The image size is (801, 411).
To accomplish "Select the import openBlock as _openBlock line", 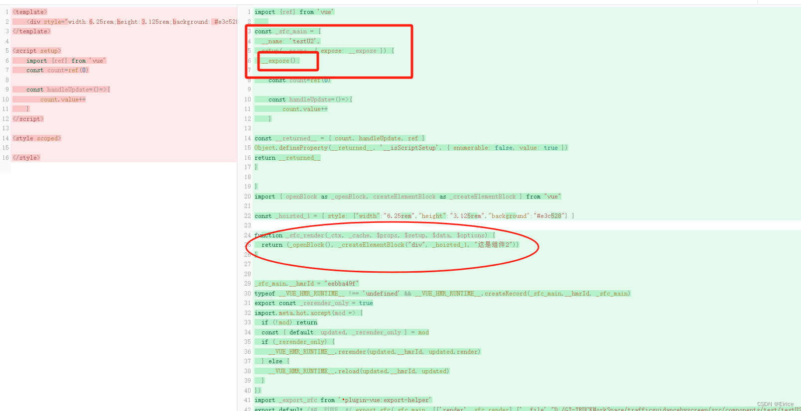I will pyautogui.click(x=408, y=197).
